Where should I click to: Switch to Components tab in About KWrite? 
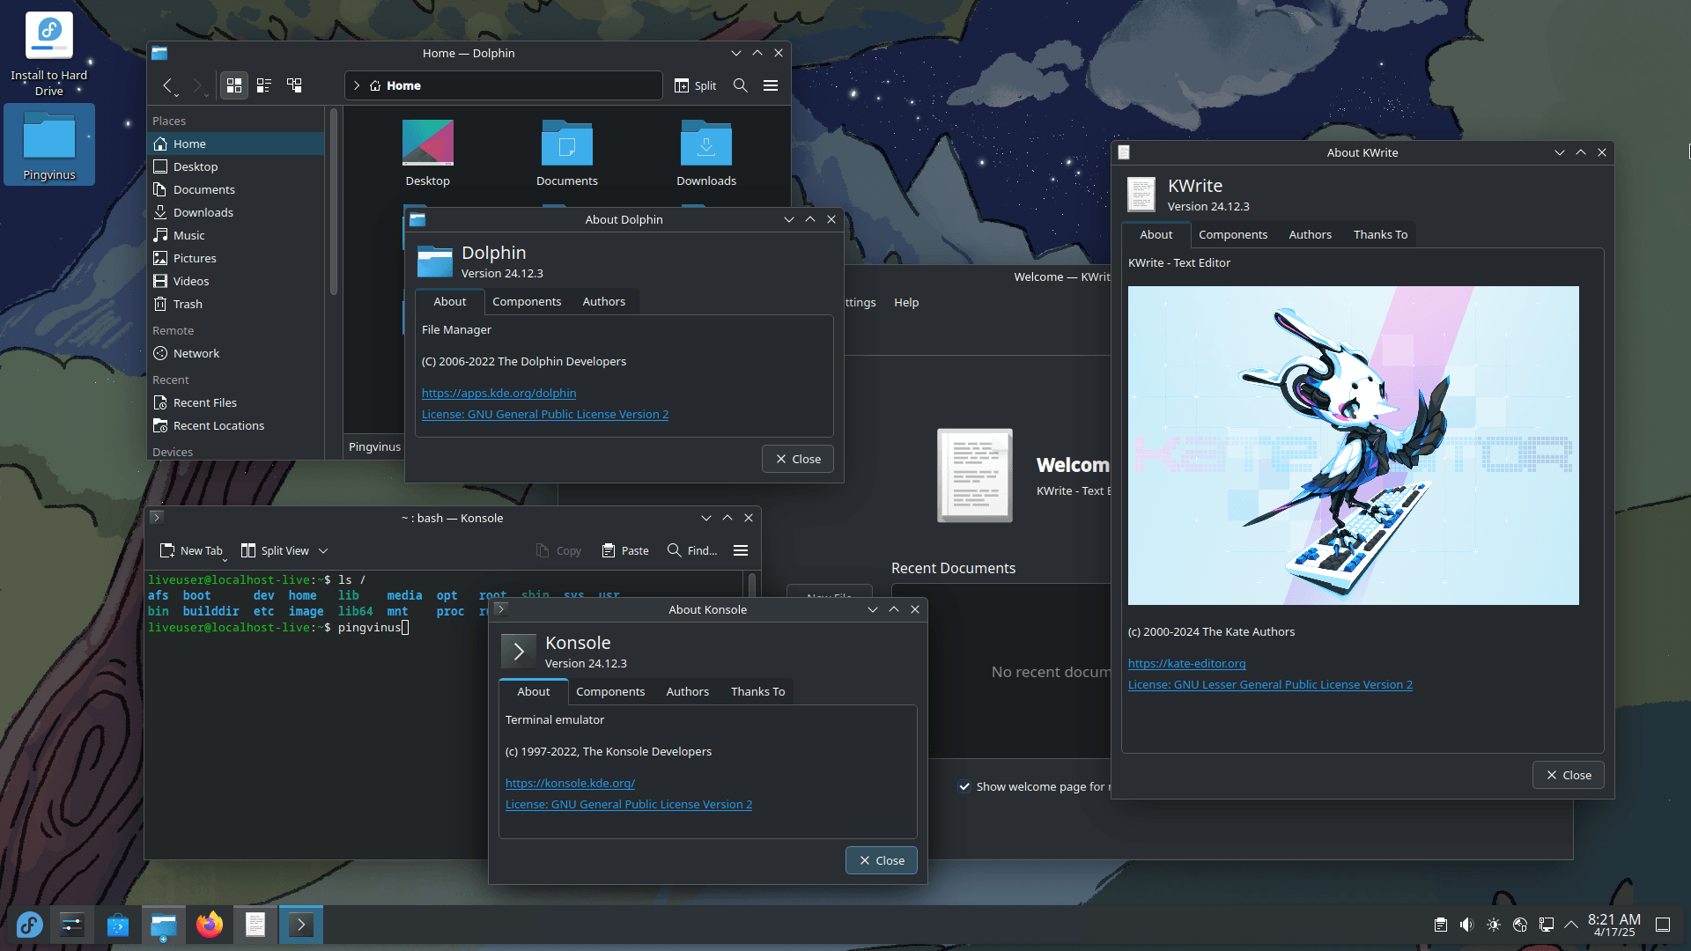1233,234
